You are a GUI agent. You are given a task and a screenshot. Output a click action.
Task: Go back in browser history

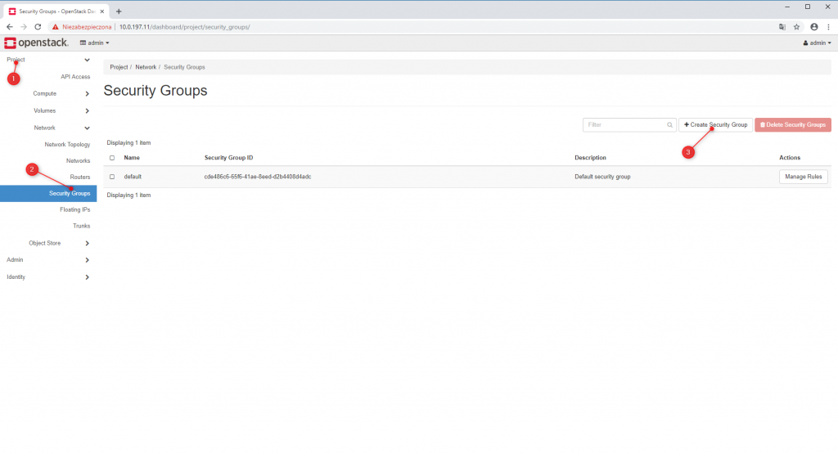10,27
